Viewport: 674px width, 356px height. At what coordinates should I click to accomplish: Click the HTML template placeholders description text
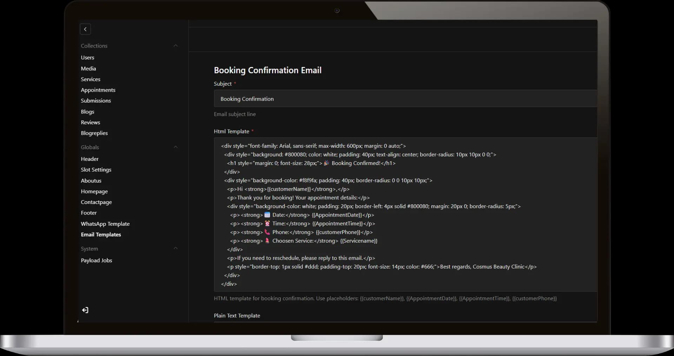tap(385, 298)
